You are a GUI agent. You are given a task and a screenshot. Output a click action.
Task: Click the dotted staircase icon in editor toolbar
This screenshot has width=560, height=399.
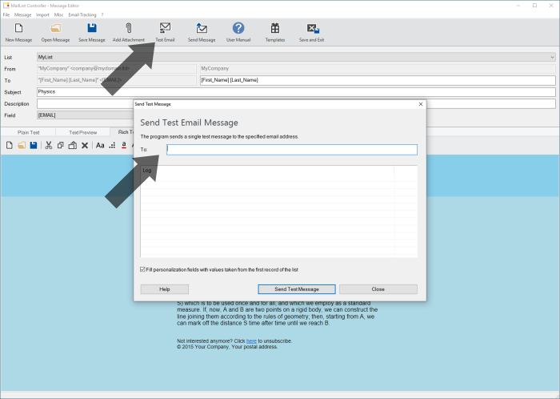(112, 145)
